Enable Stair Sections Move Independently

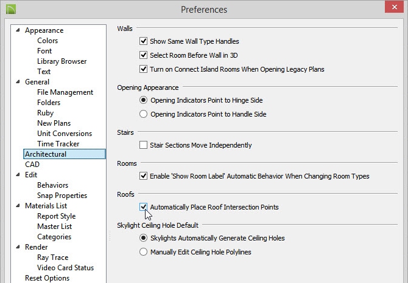[x=143, y=145]
